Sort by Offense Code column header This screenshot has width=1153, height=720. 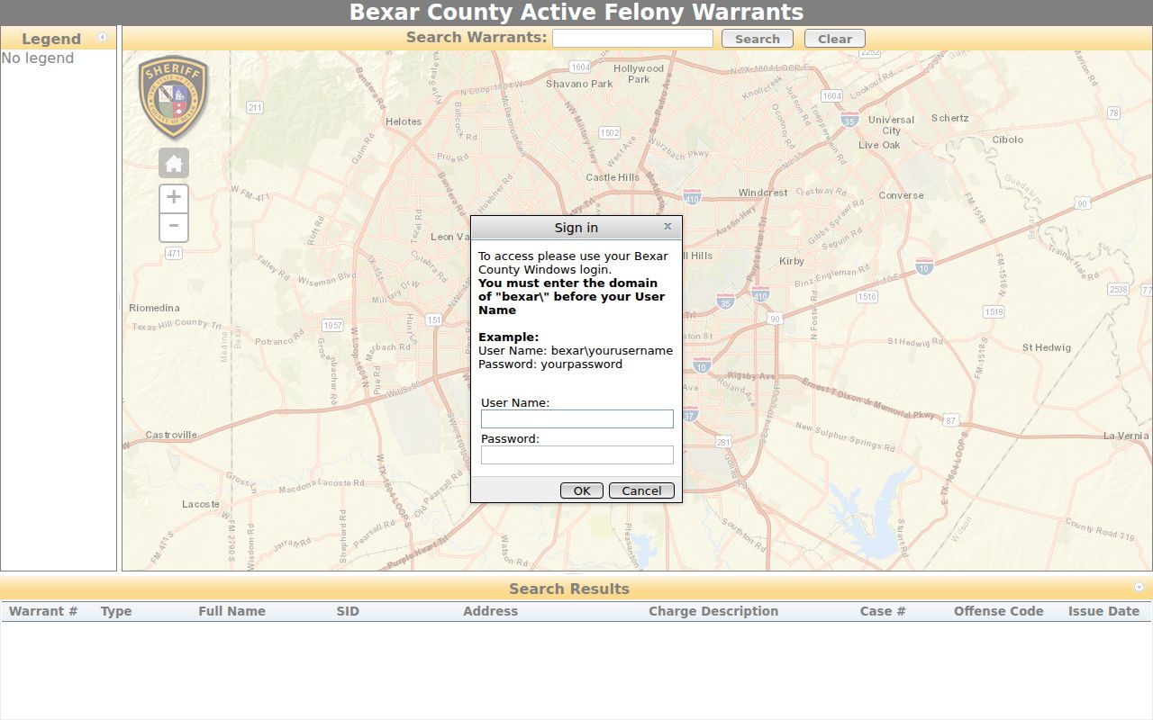[x=999, y=611]
